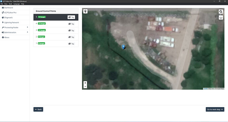Click Tag button for control point 5
Viewport: 228px width, 122px height.
click(x=71, y=17)
